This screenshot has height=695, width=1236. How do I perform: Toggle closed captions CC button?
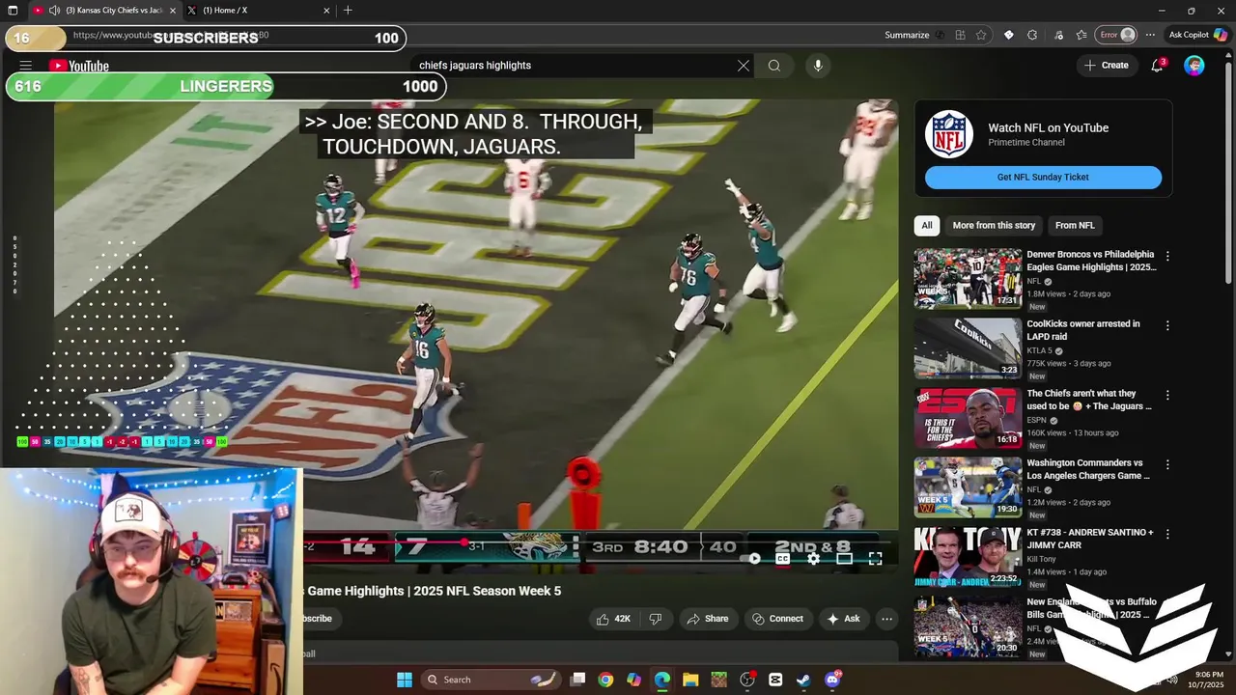pos(783,558)
